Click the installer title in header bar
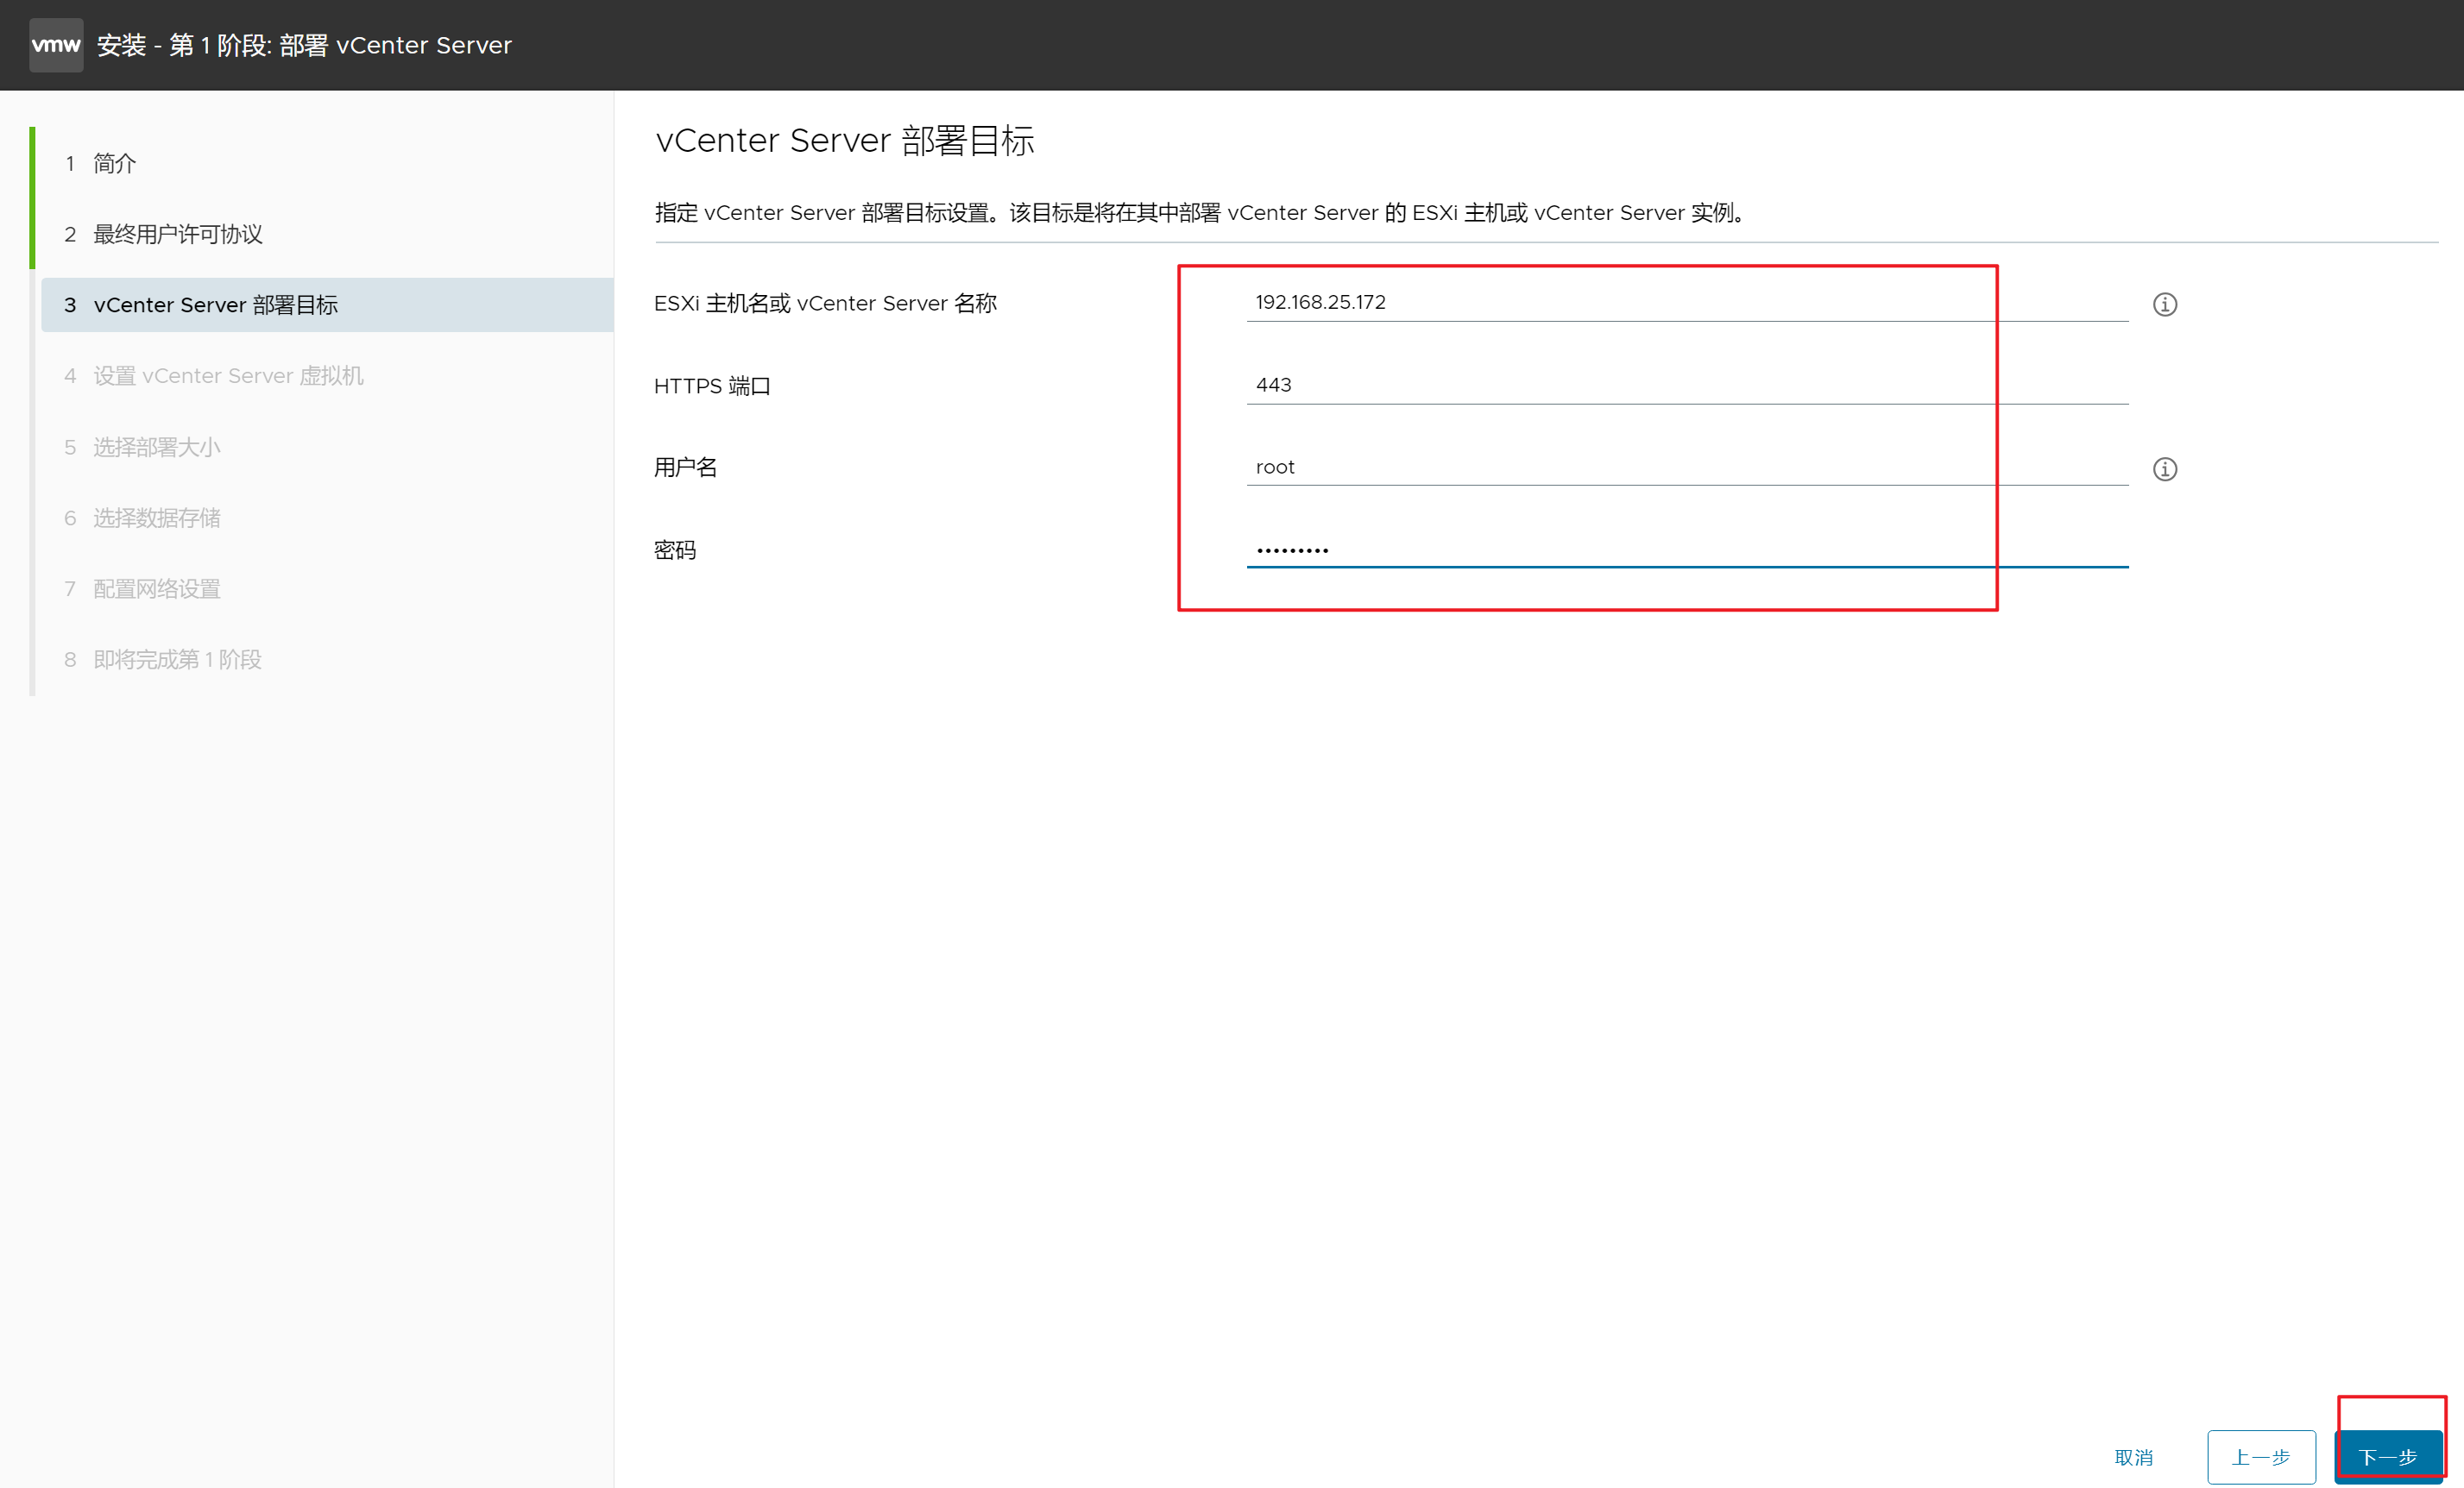Screen dimensions: 2464x1488 pos(304,45)
